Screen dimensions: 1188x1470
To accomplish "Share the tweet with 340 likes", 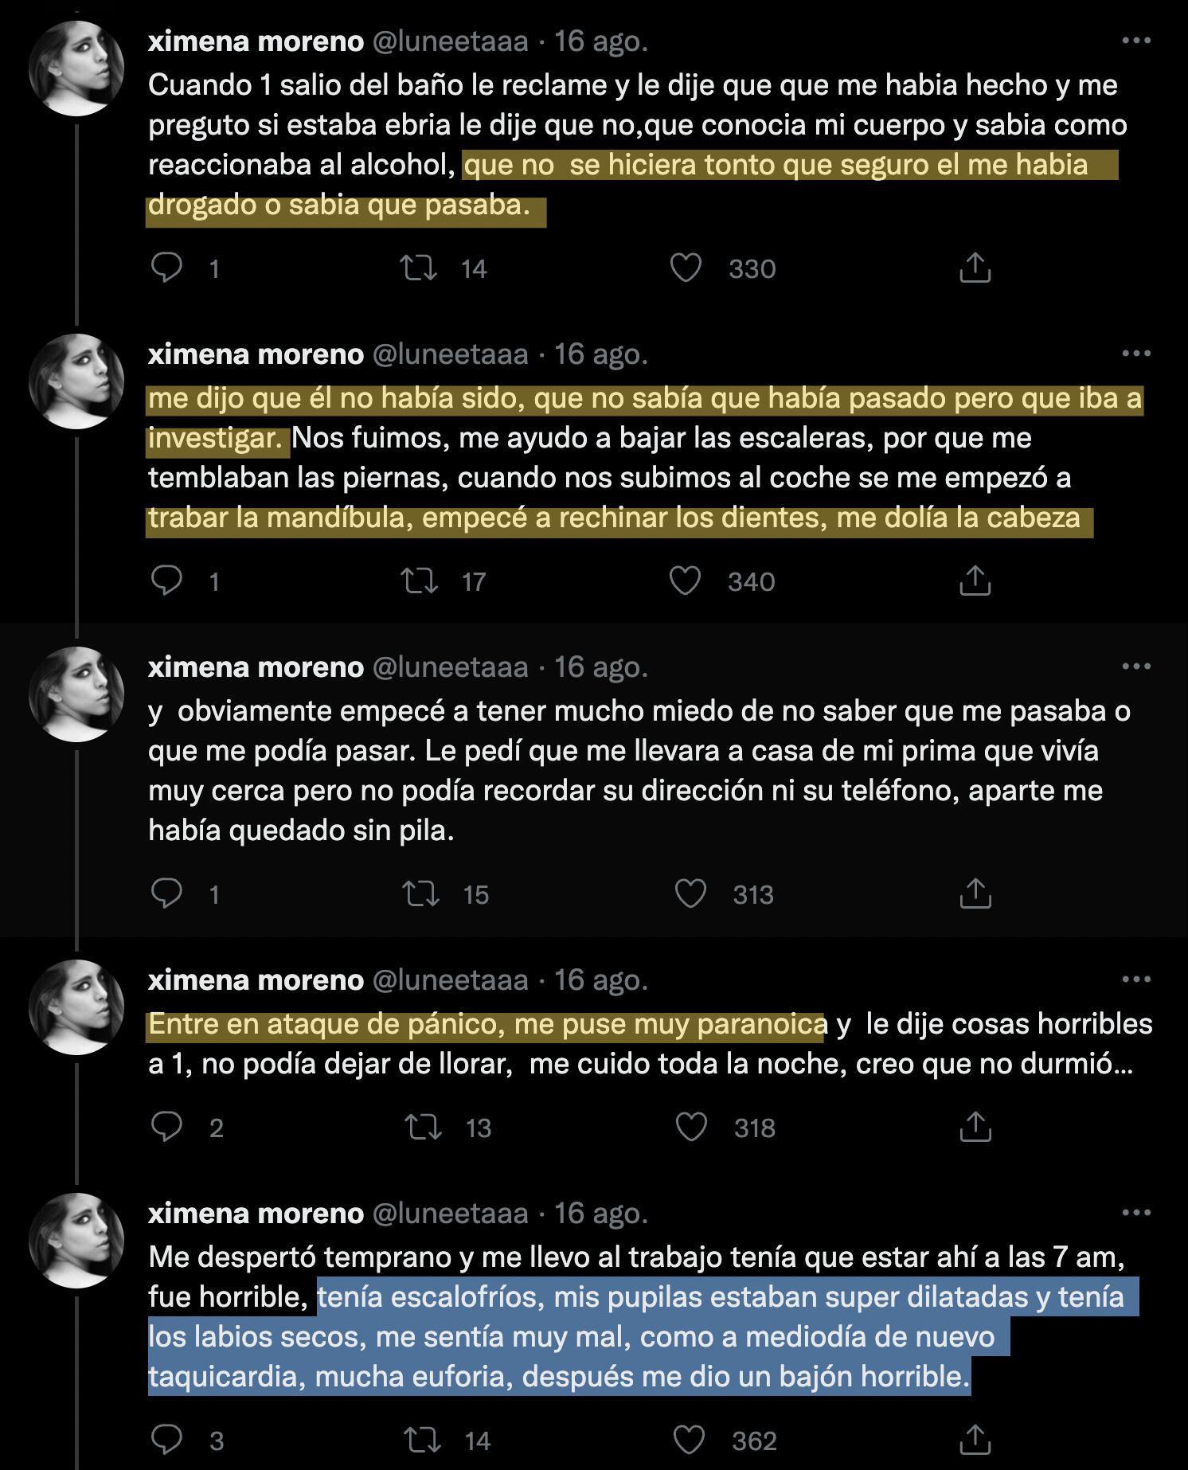I will 975,581.
